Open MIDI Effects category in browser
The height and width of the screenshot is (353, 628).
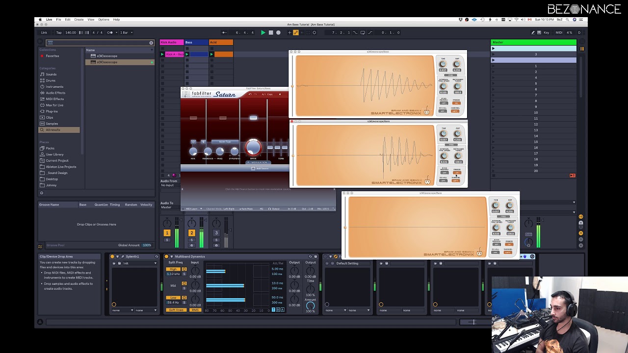click(x=54, y=99)
